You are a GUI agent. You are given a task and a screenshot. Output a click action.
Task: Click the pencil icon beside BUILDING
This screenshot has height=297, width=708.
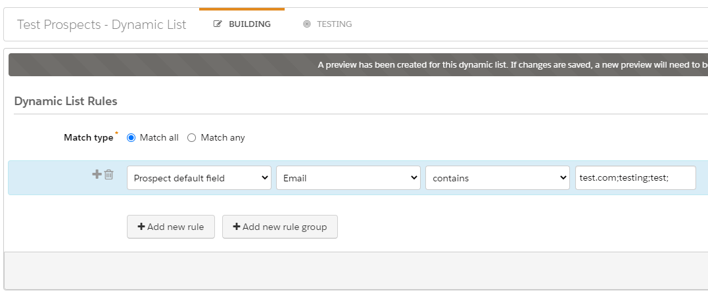coord(218,24)
